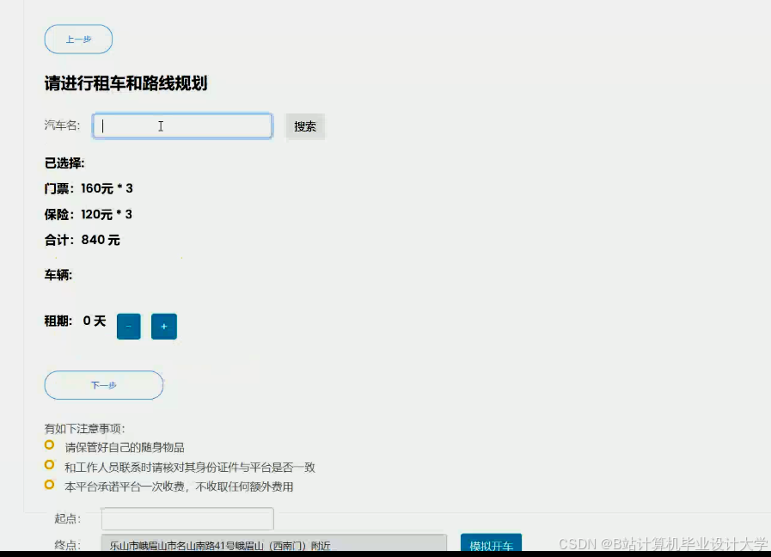The width and height of the screenshot is (771, 557).
Task: Select the total 合计: 840 元
Action: point(83,240)
